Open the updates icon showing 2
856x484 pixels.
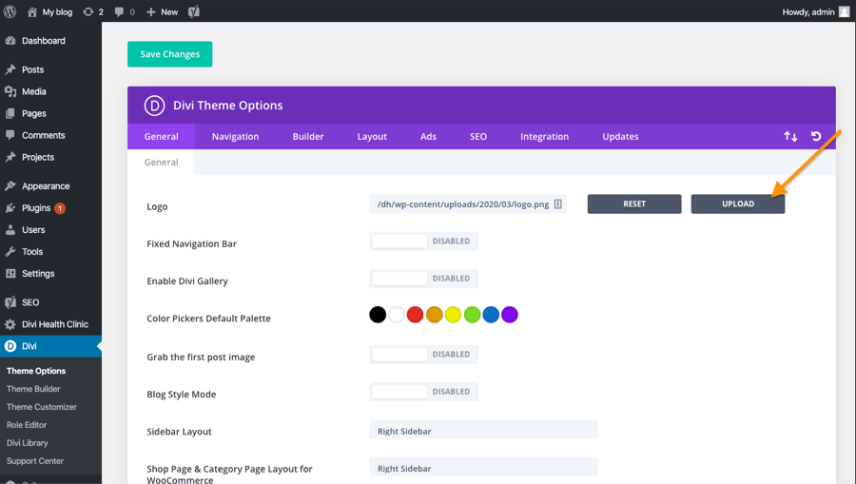point(88,12)
